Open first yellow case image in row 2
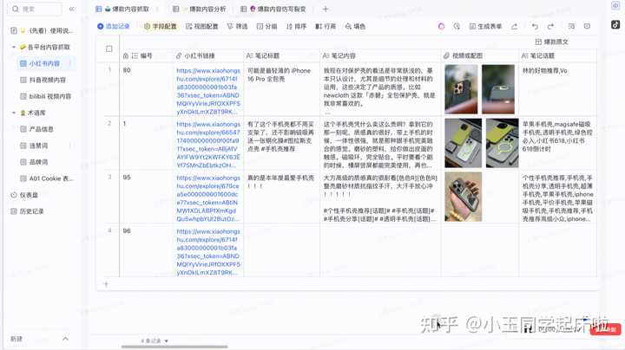This screenshot has height=350, width=625. click(463, 143)
